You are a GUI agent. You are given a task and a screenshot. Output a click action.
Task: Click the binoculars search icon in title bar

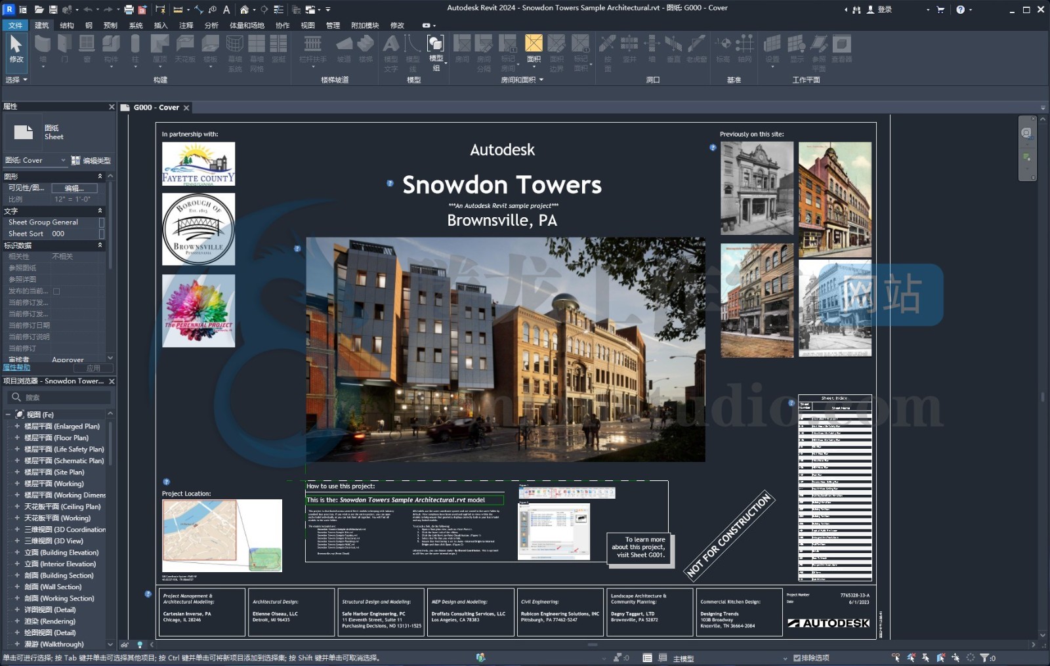pyautogui.click(x=856, y=10)
